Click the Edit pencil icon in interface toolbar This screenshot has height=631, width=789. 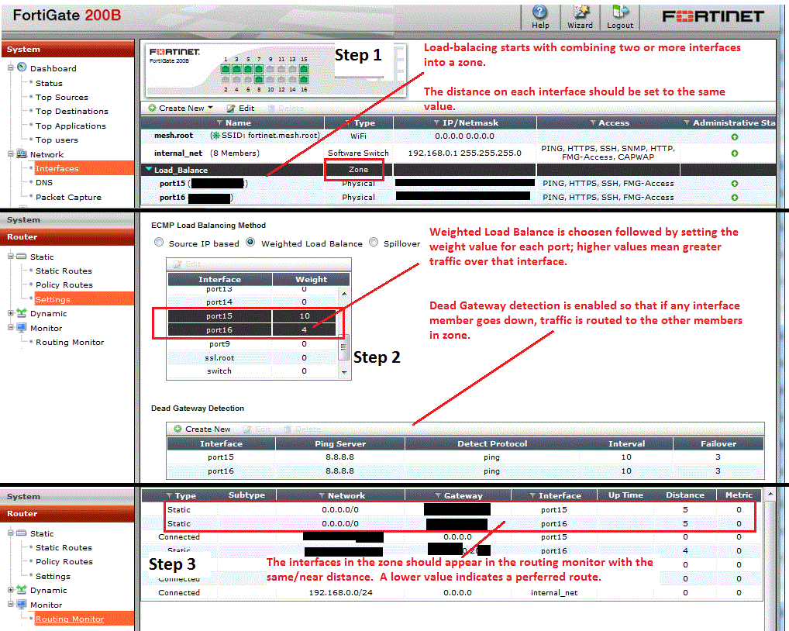pyautogui.click(x=231, y=109)
